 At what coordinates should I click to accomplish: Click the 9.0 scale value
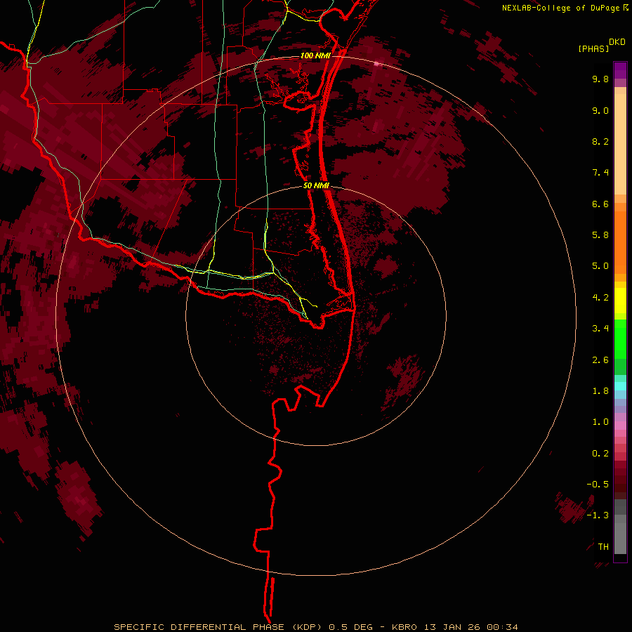click(x=600, y=110)
